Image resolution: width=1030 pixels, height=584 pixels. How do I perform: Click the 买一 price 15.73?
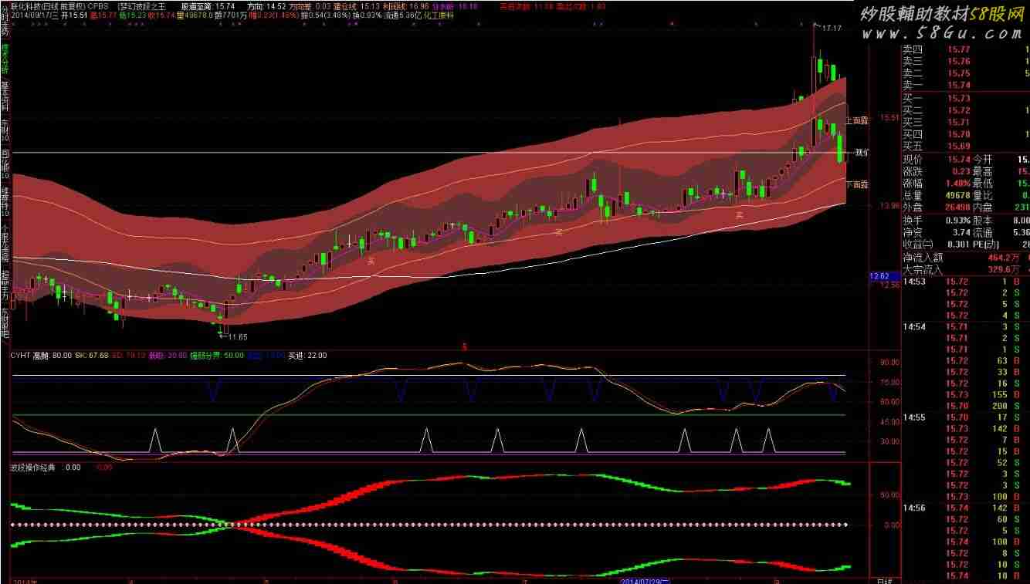(x=958, y=99)
